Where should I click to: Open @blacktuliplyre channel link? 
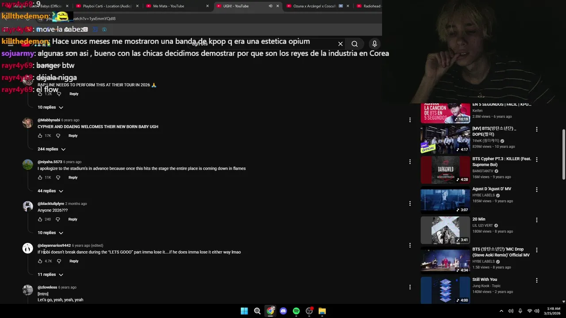(51, 204)
